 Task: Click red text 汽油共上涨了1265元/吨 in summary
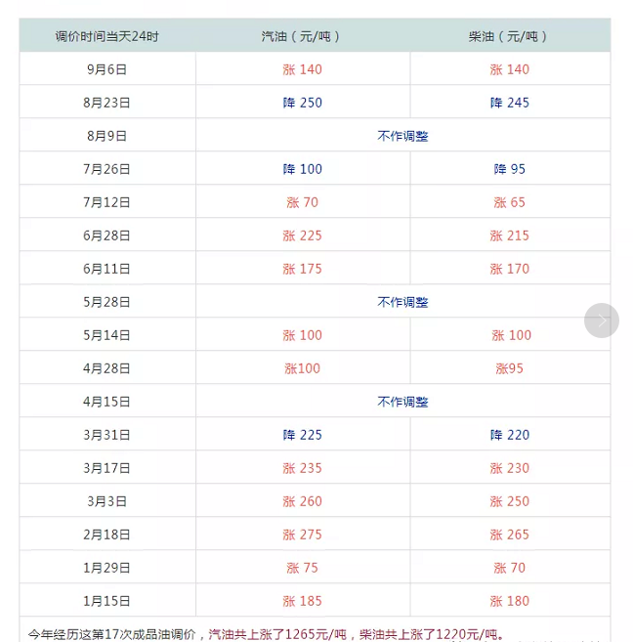pyautogui.click(x=277, y=634)
